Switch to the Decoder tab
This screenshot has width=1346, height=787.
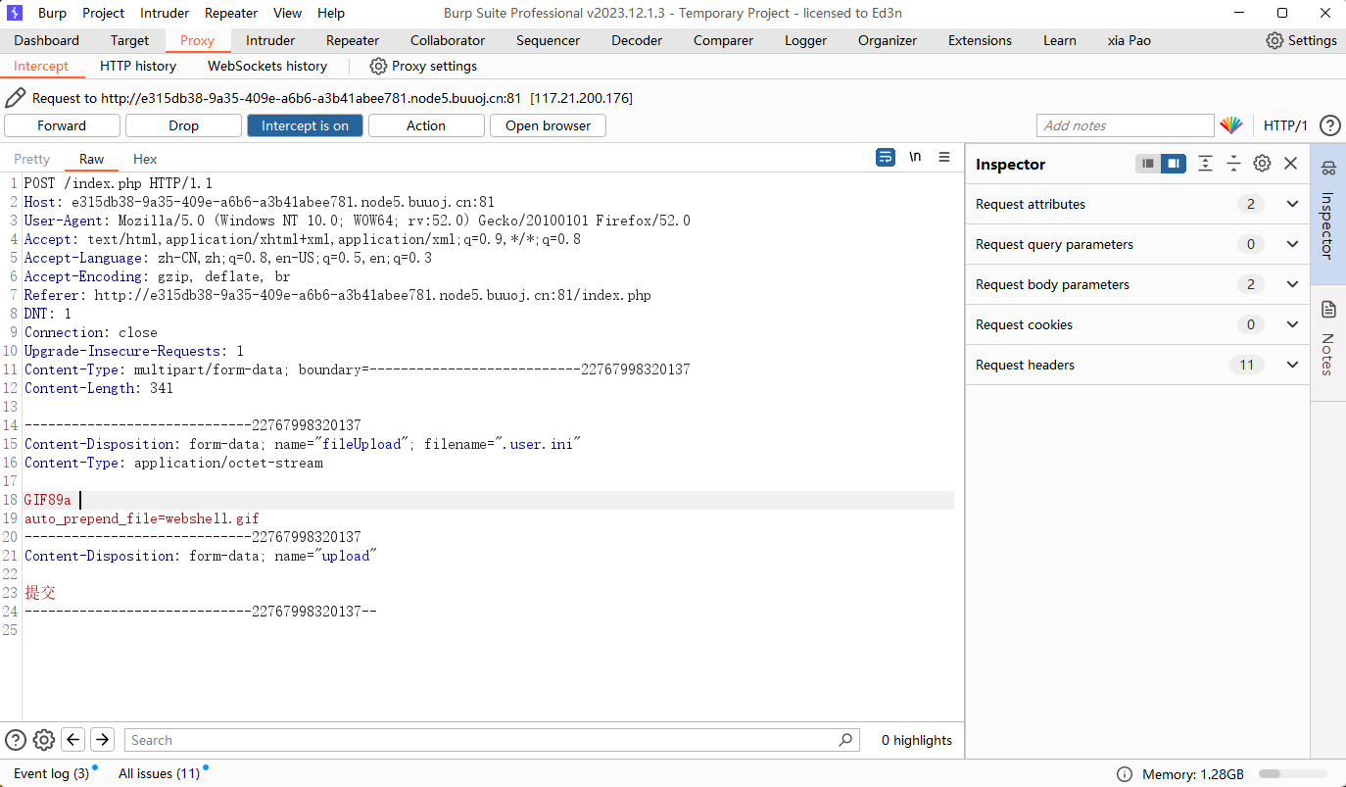(637, 40)
